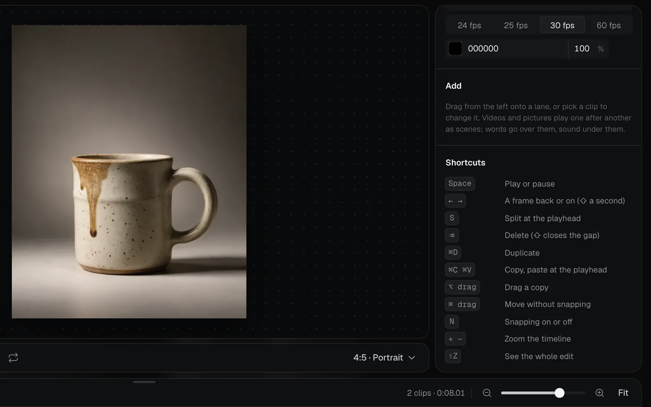Click the 'Move without snapping' text
Viewport: 651px width, 407px height.
[x=547, y=304]
